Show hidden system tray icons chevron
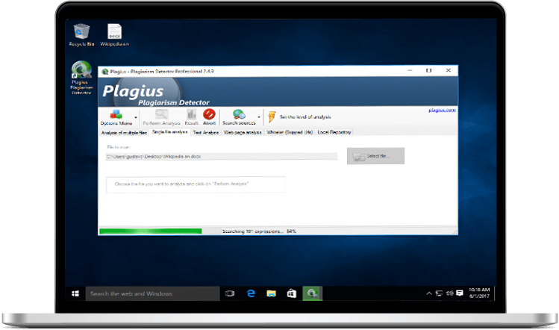 click(x=428, y=293)
